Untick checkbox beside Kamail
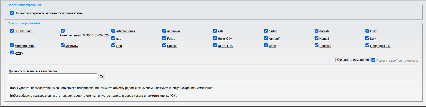 (x=317, y=38)
